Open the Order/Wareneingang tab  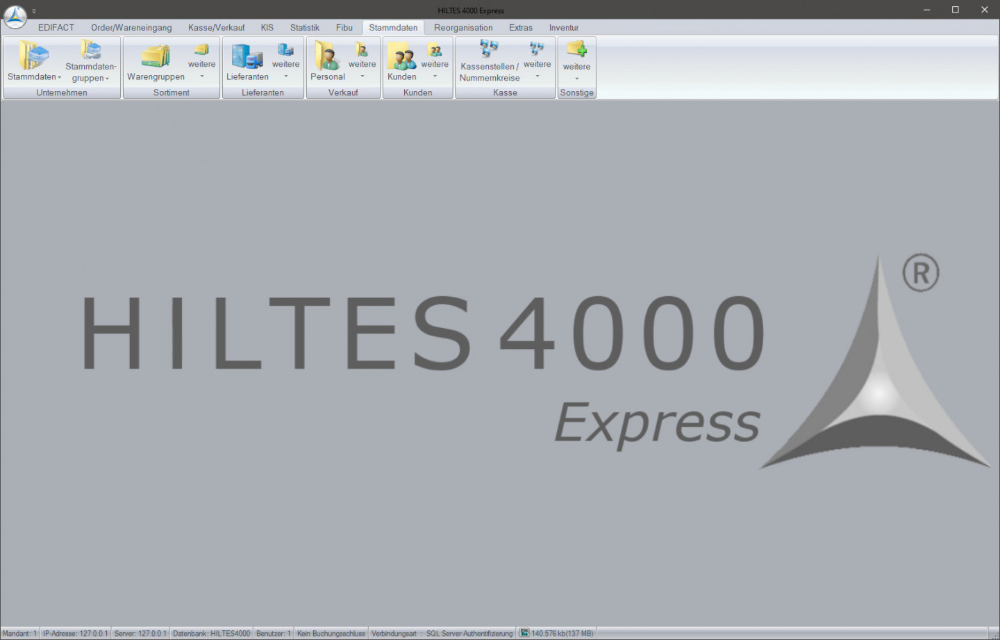tap(131, 28)
